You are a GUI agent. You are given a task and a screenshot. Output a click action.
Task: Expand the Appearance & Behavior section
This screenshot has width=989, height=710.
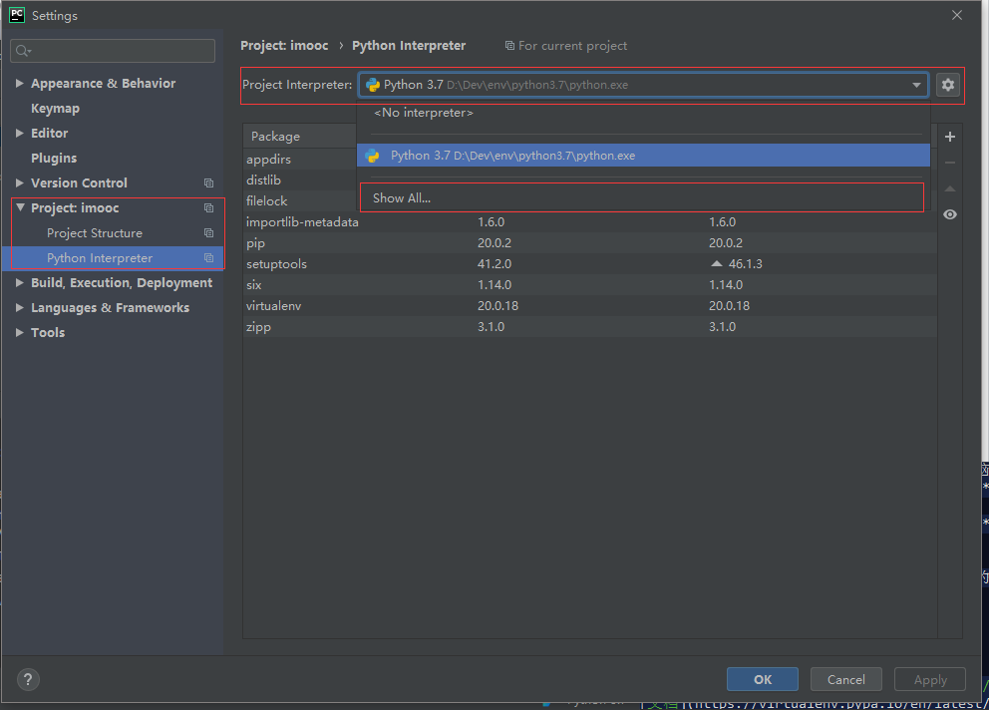point(20,84)
